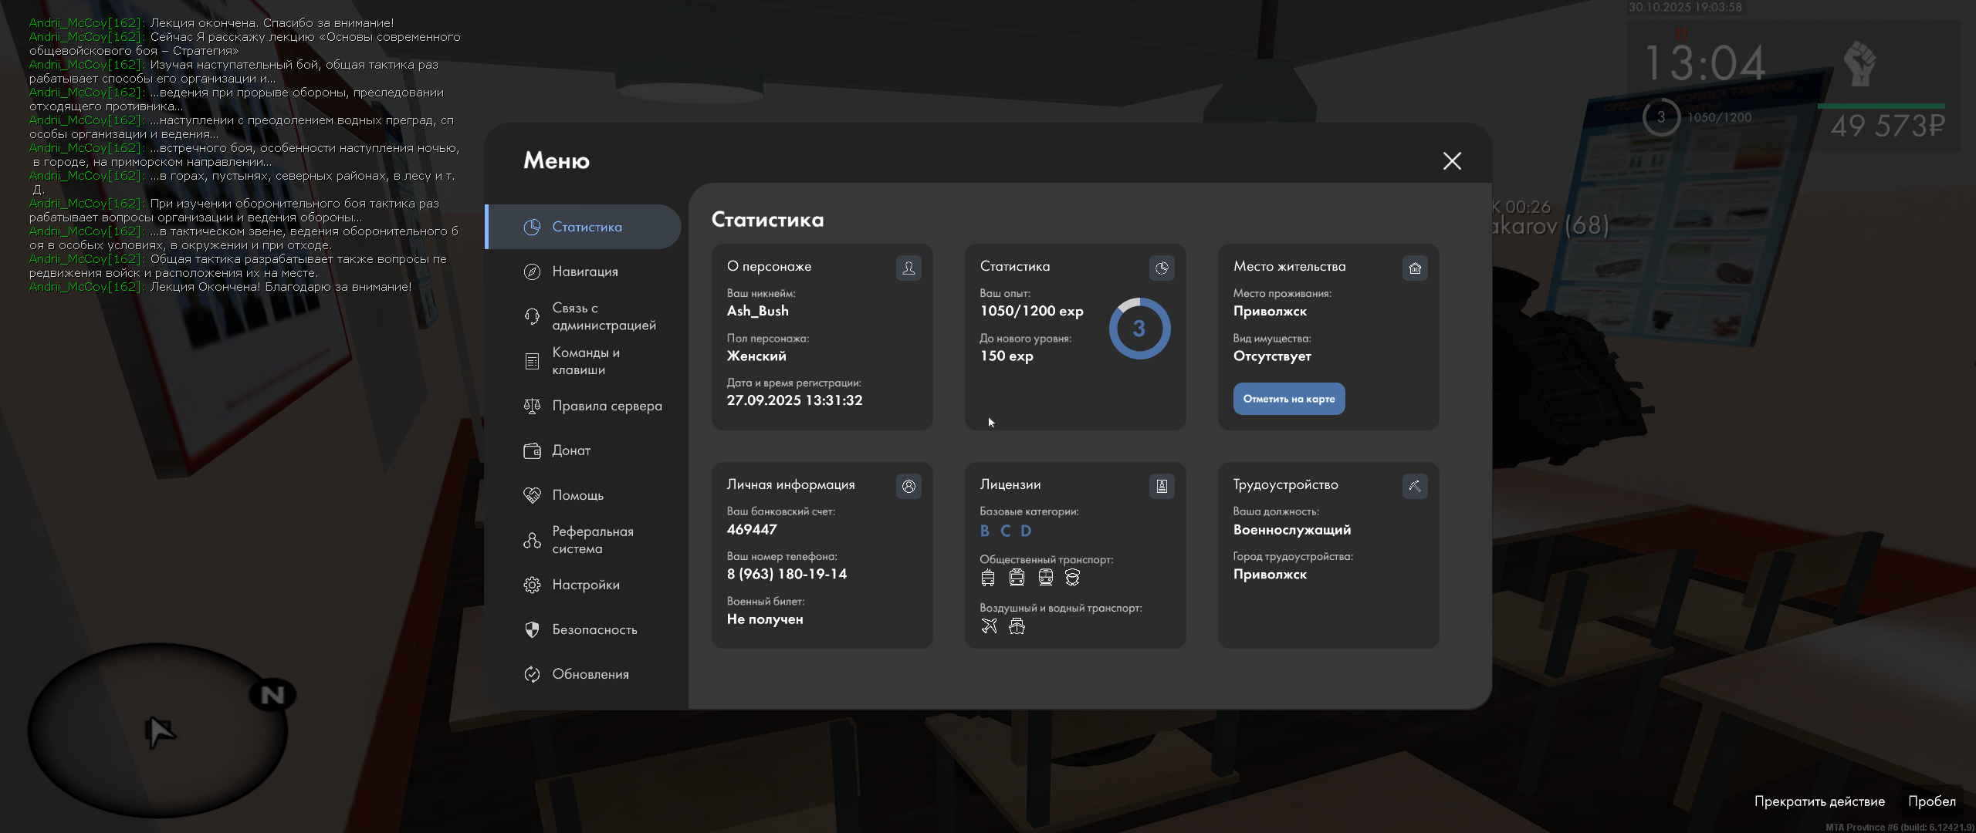Open the Навигация menu section
This screenshot has height=833, width=1976.
584,271
